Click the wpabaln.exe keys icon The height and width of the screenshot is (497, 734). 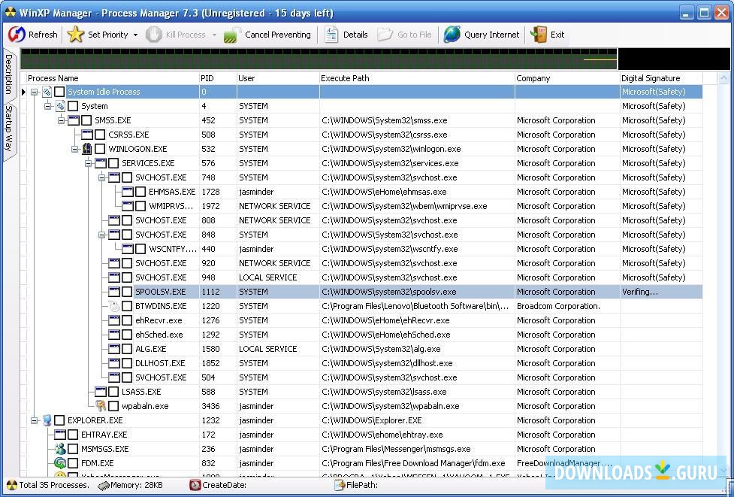[100, 406]
